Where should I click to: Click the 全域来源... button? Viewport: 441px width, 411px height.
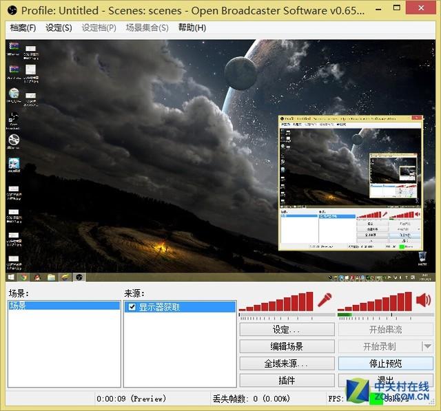287,363
